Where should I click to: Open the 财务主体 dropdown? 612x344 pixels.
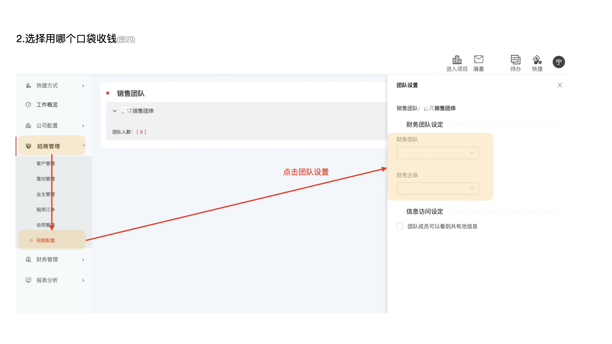coord(437,189)
